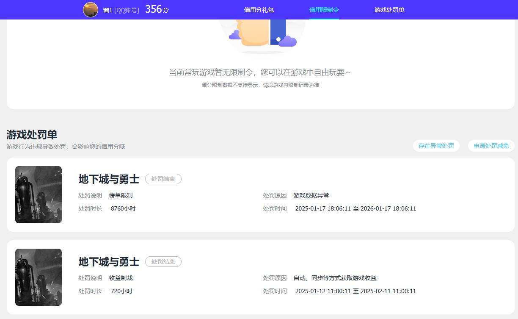Click date range ending 2026-01-17 18:06:11
The image size is (518, 319).
[355, 208]
